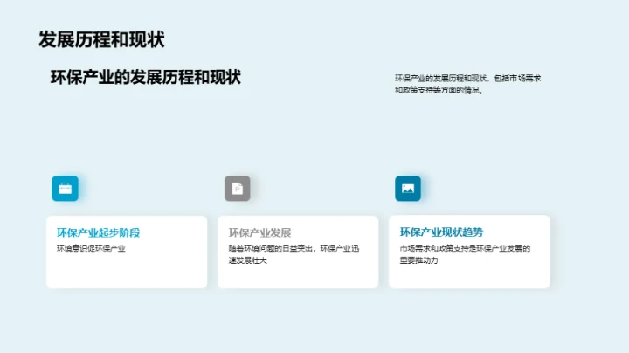The height and width of the screenshot is (353, 629).
Task: Click the gray document icon
Action: click(237, 188)
